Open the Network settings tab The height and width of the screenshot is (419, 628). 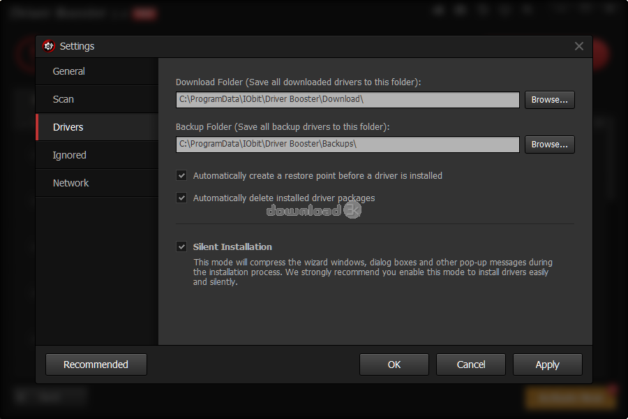click(71, 183)
